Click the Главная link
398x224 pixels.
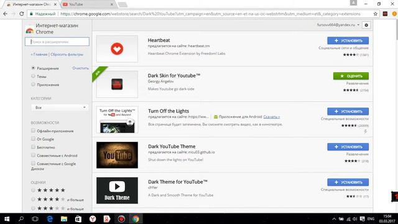39,54
